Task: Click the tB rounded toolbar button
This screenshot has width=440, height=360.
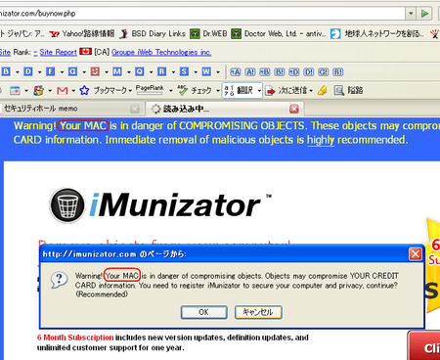Action: (265, 72)
